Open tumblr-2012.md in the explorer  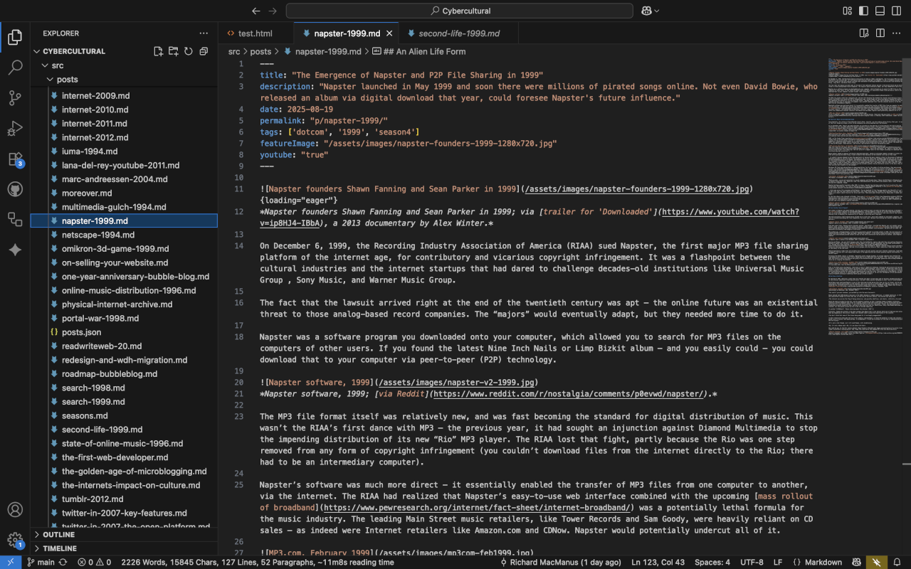point(93,499)
